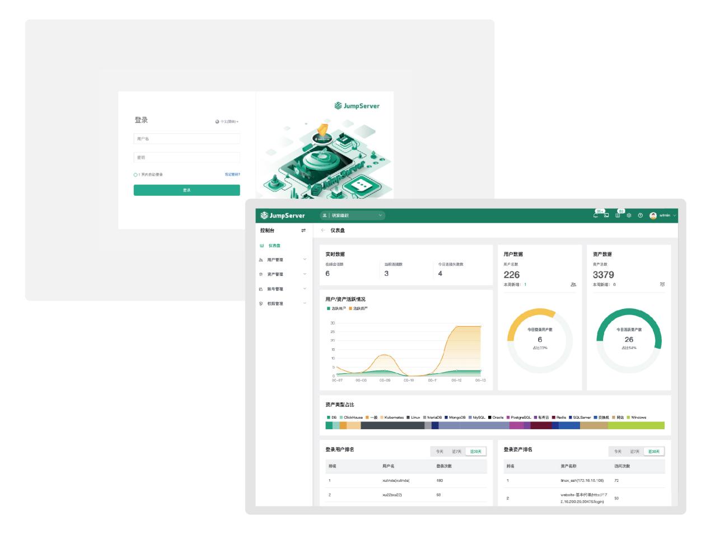Click the layers icon in 资产数据 card
Screen dimensions: 710x544
(662, 284)
